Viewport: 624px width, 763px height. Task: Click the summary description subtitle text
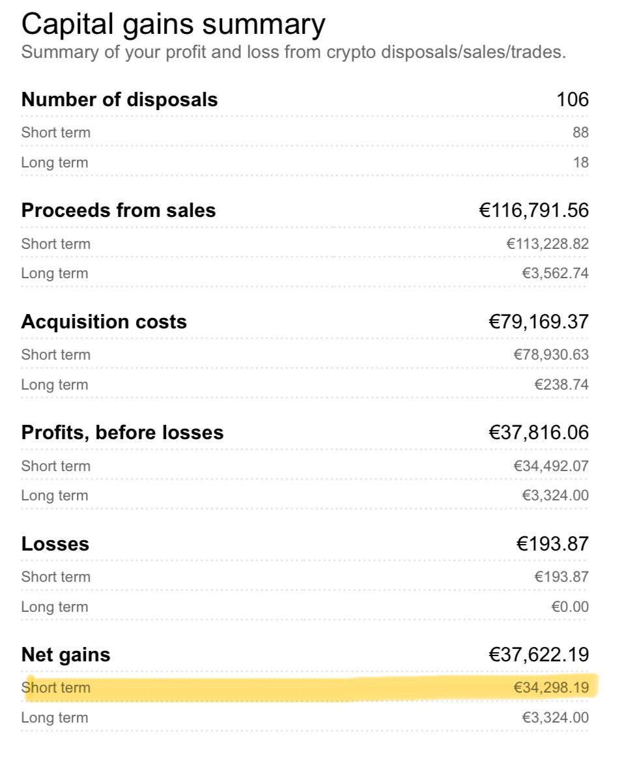pyautogui.click(x=293, y=52)
